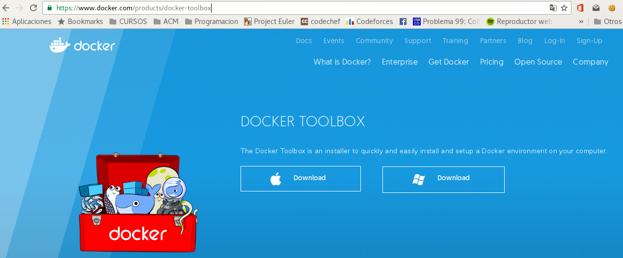Open the mail checker extension icon
Viewport: 623px width, 258px height.
pos(596,8)
